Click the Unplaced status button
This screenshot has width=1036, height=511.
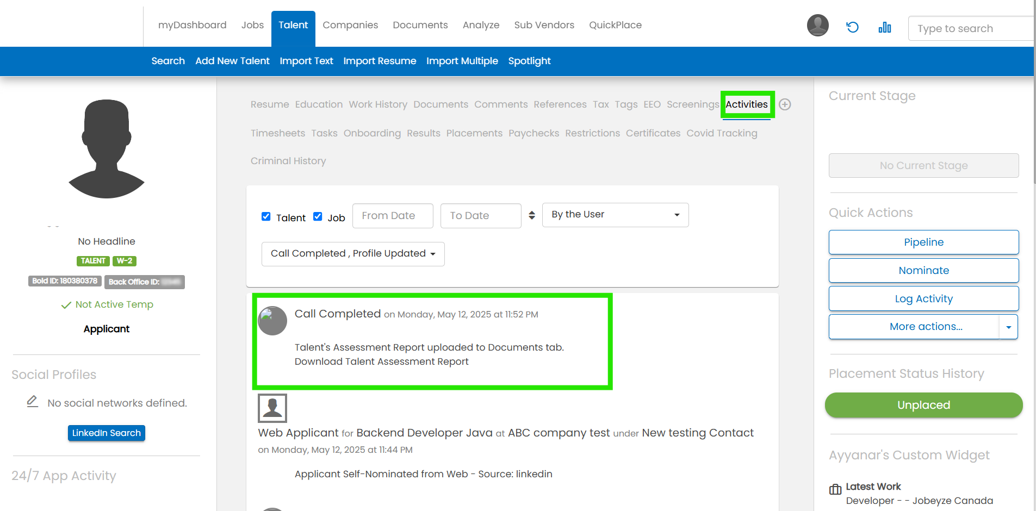coord(923,405)
